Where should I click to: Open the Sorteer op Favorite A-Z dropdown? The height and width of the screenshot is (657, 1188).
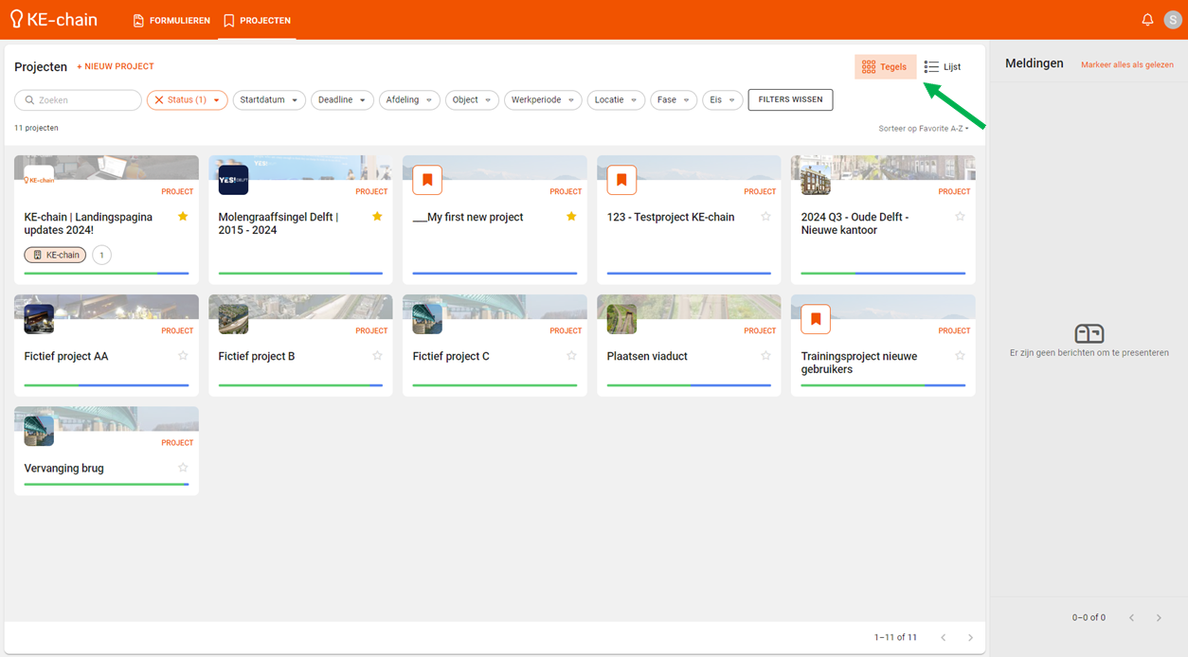tap(923, 129)
